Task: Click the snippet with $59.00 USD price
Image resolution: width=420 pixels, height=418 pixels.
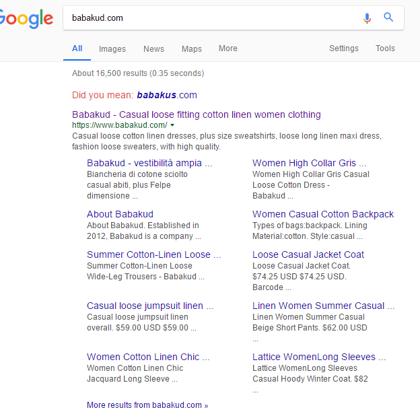Action: [141, 322]
